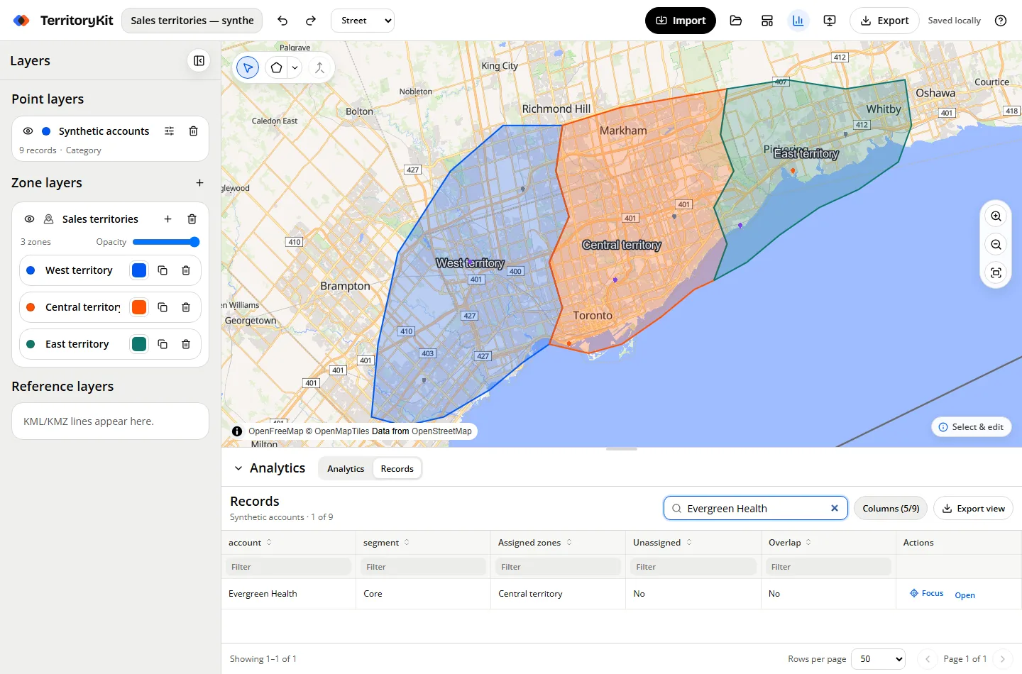Click the present/share screen icon
This screenshot has height=674, width=1022.
(x=830, y=21)
